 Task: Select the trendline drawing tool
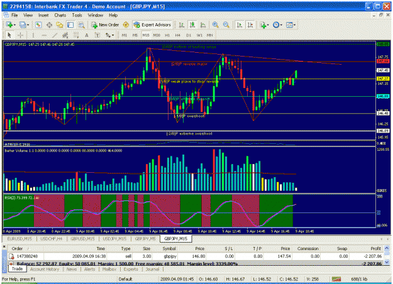[55, 35]
